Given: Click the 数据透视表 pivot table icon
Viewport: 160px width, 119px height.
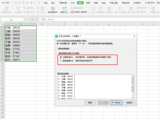Looking at the screenshot, I should (6, 8).
